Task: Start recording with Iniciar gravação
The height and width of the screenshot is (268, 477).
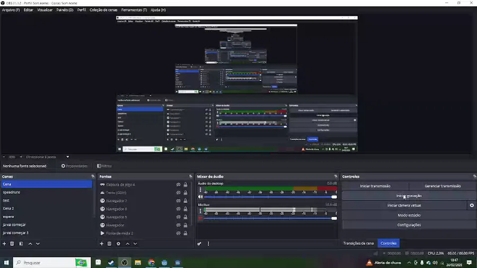Action: (x=409, y=195)
